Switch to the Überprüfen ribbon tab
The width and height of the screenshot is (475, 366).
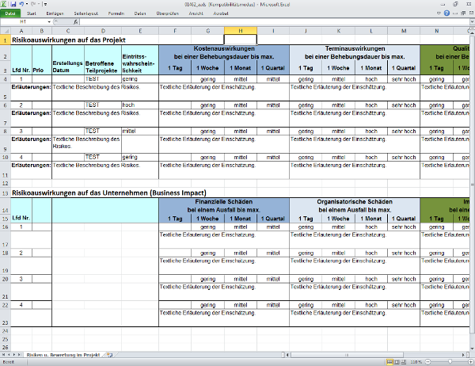[167, 14]
